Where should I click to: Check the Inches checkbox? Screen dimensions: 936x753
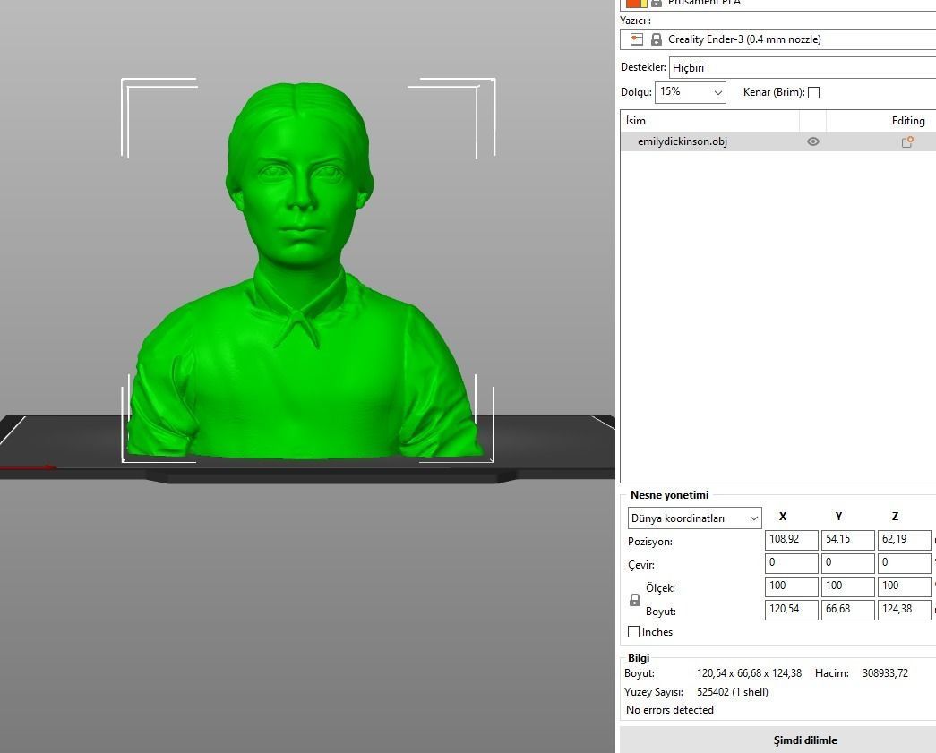[x=634, y=631]
